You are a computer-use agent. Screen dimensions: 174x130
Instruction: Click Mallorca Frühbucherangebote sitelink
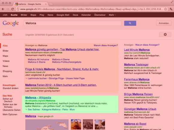(x=67, y=62)
